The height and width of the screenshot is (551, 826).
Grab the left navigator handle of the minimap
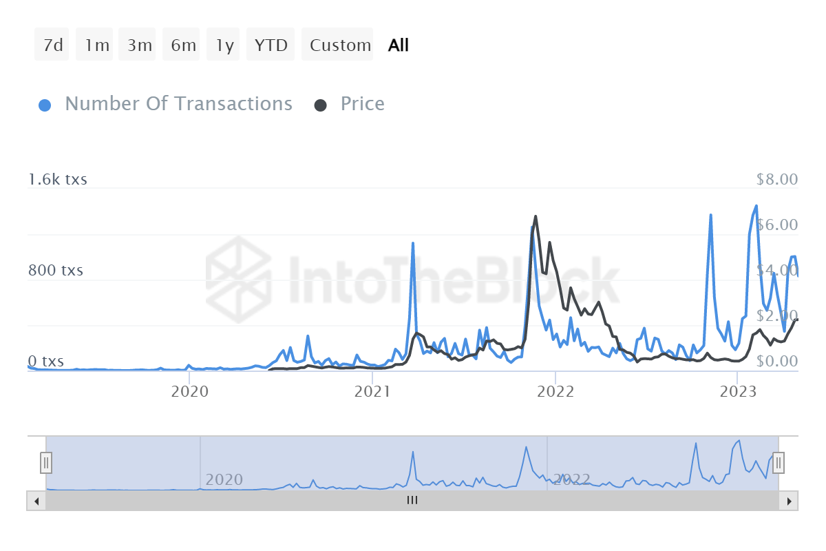(x=45, y=463)
